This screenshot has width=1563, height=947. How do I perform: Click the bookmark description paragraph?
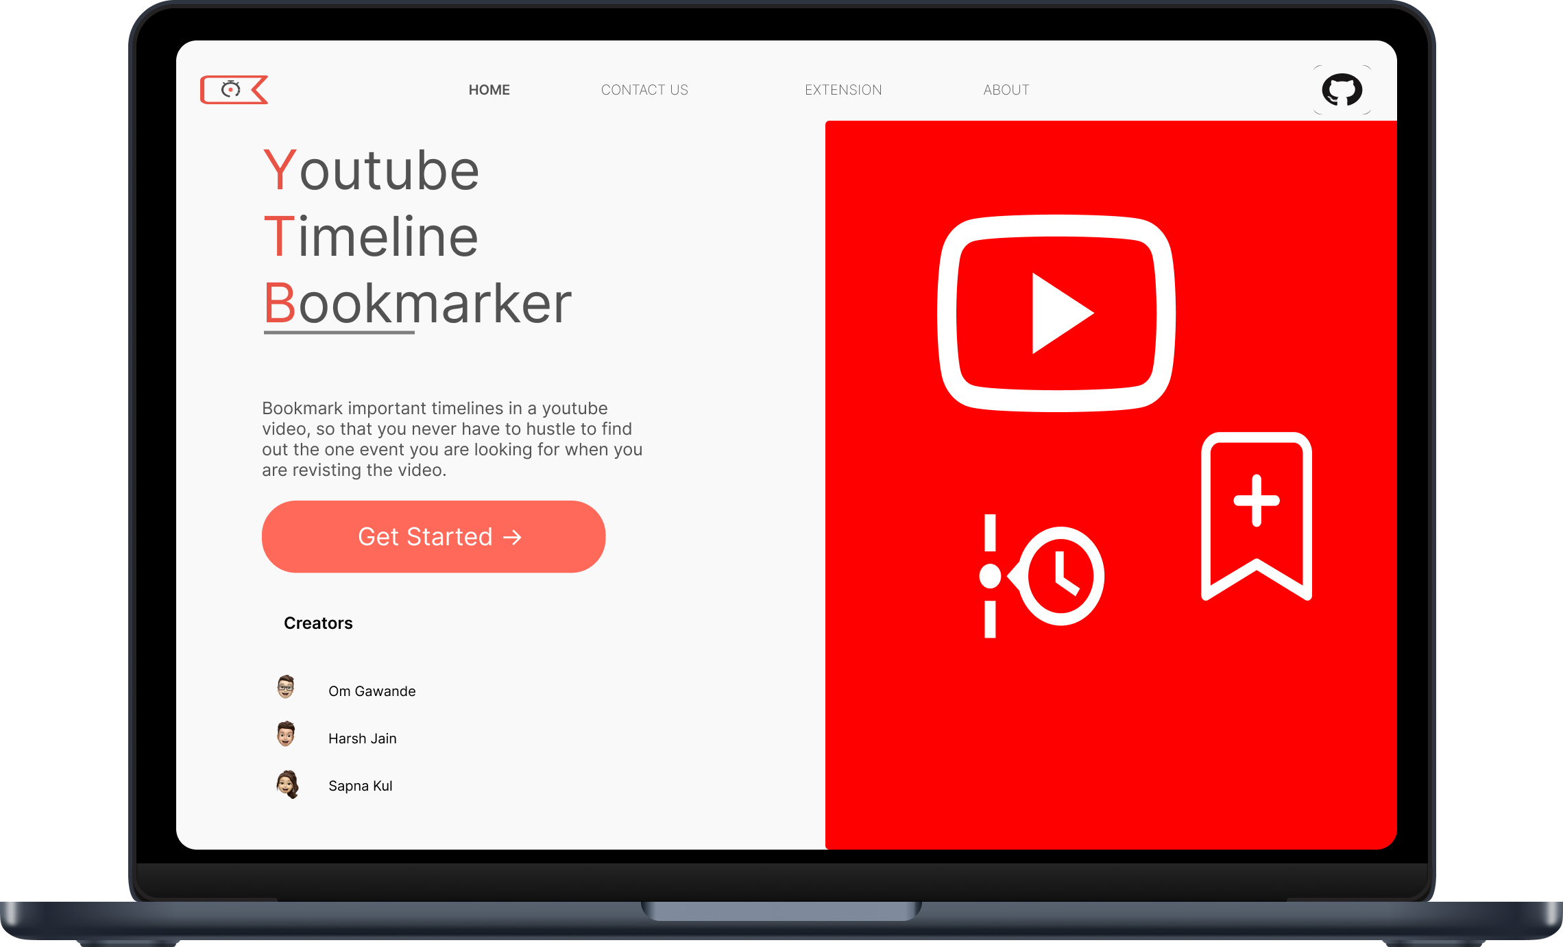(452, 439)
